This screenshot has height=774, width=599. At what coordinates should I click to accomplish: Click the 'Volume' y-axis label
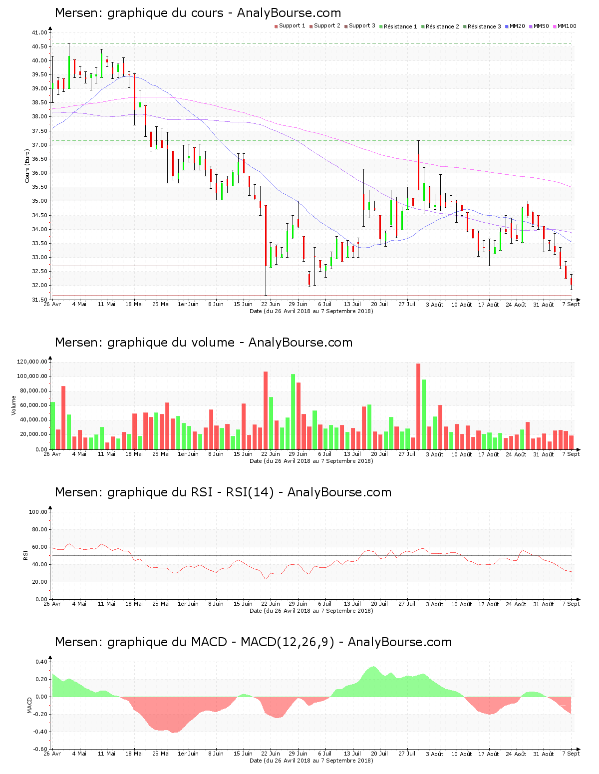pos(13,405)
